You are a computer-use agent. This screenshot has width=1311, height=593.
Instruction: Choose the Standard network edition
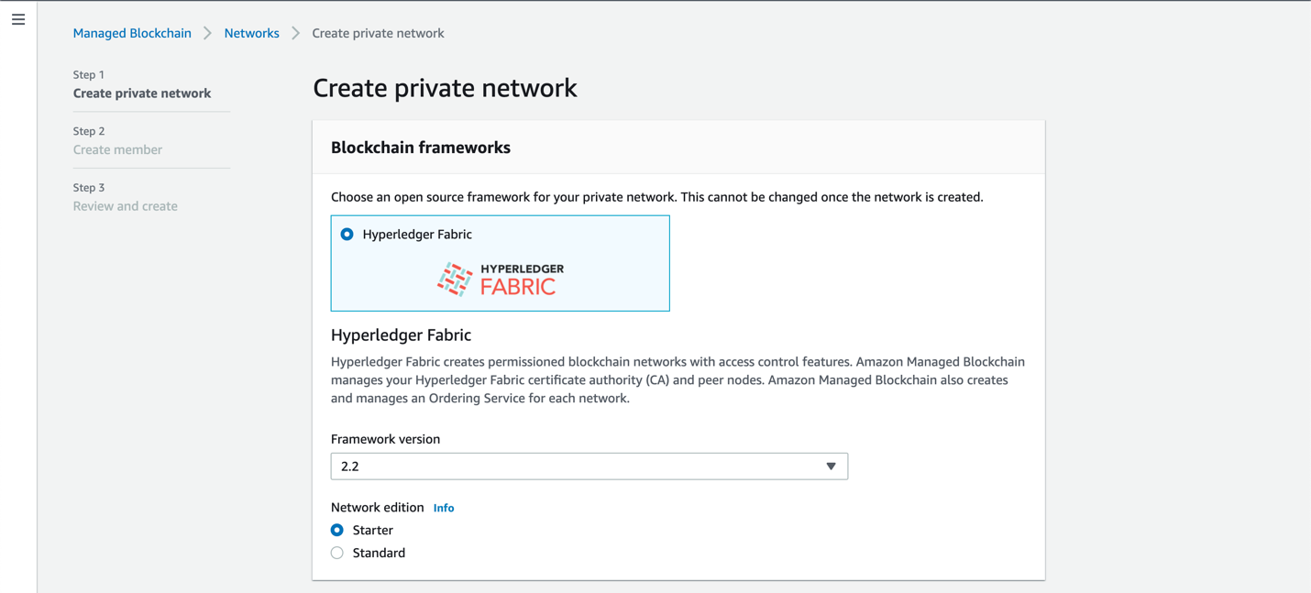pyautogui.click(x=337, y=553)
